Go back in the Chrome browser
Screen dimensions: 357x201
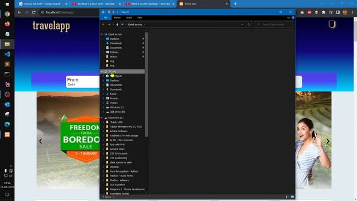click(20, 12)
